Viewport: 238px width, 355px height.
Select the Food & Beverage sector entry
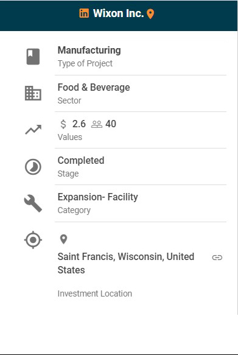94,88
